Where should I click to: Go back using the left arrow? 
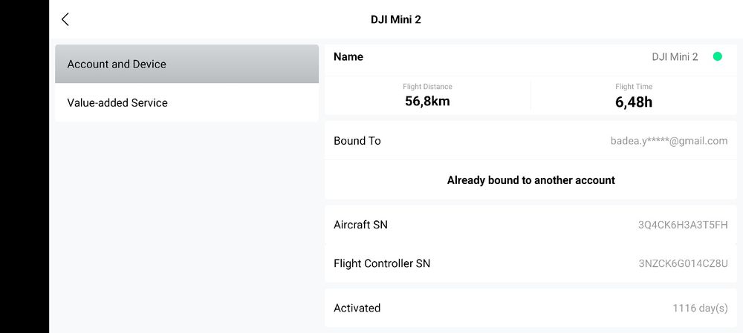(65, 20)
